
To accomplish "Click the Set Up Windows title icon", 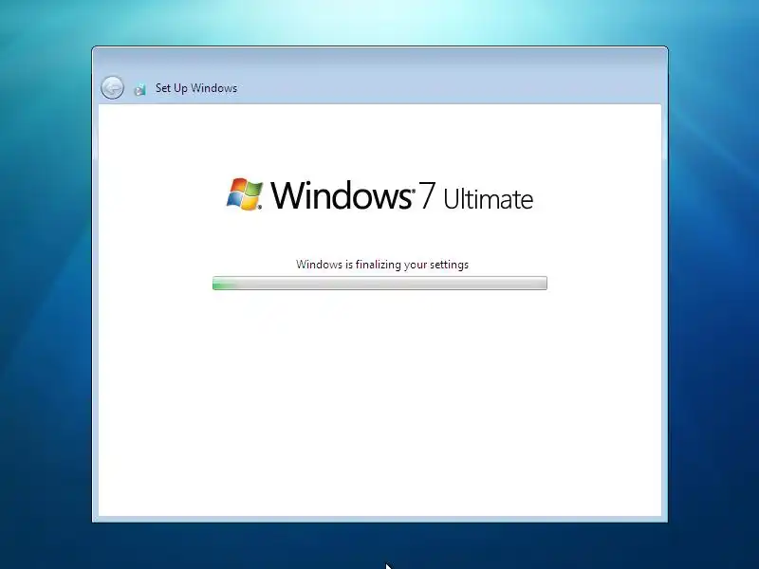I will pyautogui.click(x=139, y=89).
